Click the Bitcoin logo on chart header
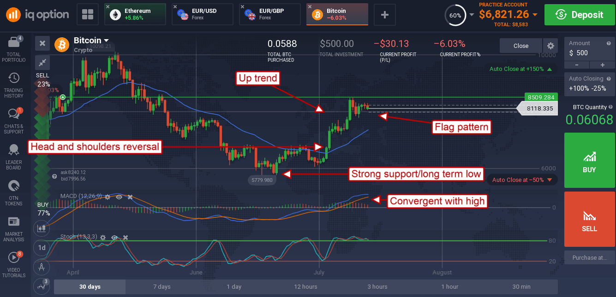The image size is (616, 297). pos(62,45)
